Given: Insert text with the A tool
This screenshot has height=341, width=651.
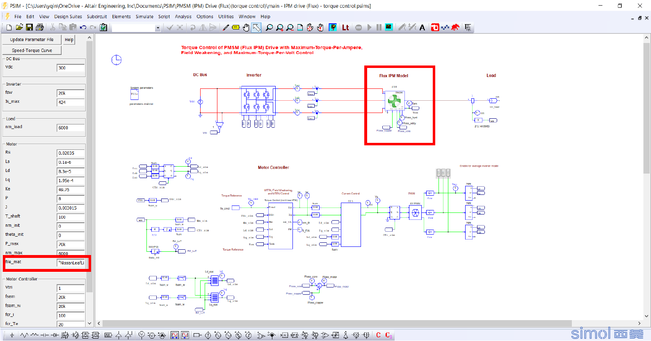Looking at the screenshot, I should tap(422, 27).
